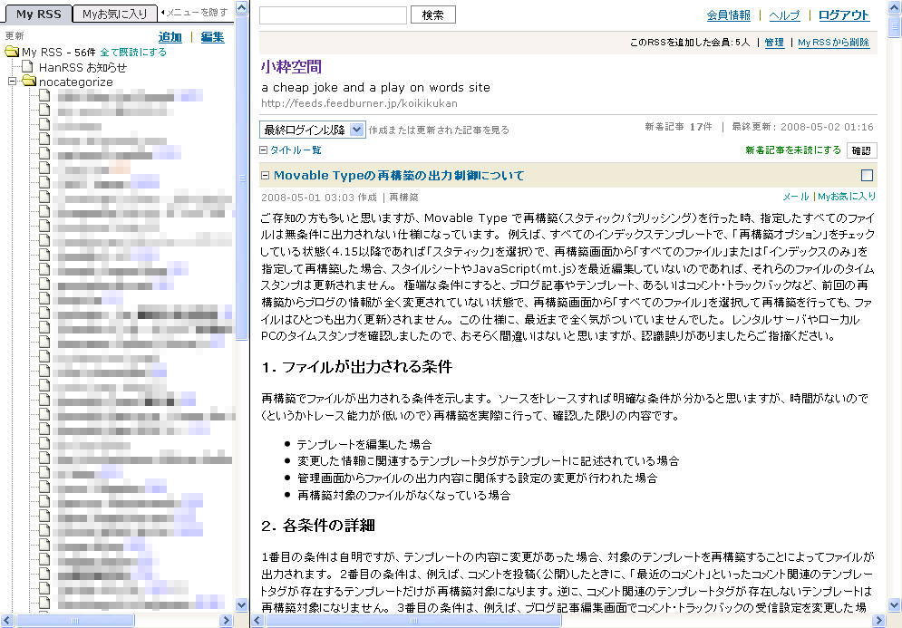Log out via the ログアウト link
Screen dimensions: 902x628
(x=844, y=15)
